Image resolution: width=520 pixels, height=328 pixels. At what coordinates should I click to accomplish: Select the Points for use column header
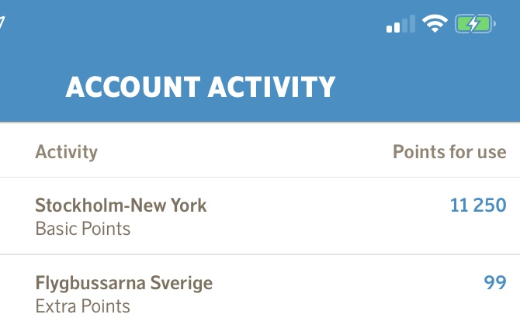point(449,151)
